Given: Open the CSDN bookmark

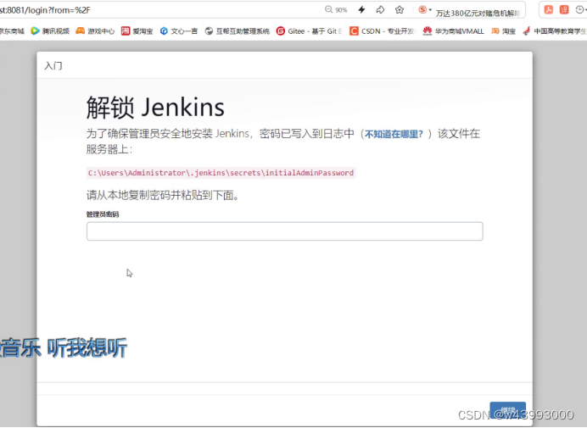Looking at the screenshot, I should coord(383,31).
